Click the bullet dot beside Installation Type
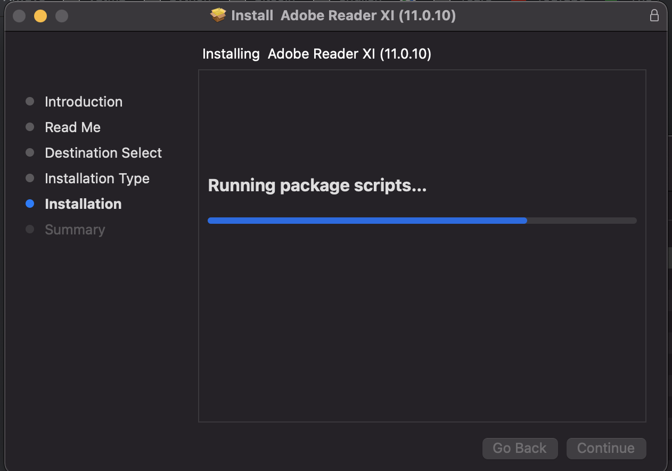 (x=30, y=178)
